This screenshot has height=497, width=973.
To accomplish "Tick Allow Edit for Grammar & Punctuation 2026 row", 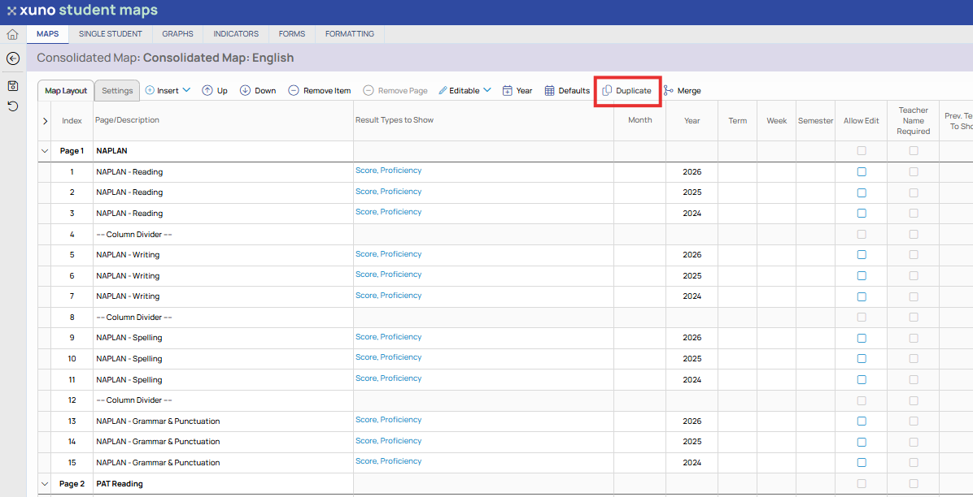I will pos(862,421).
